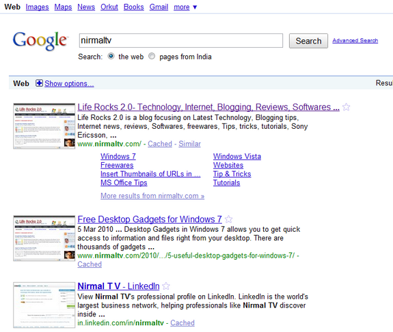The height and width of the screenshot is (332, 393).
Task: Open the Freewares sitelink
Action: tap(117, 165)
